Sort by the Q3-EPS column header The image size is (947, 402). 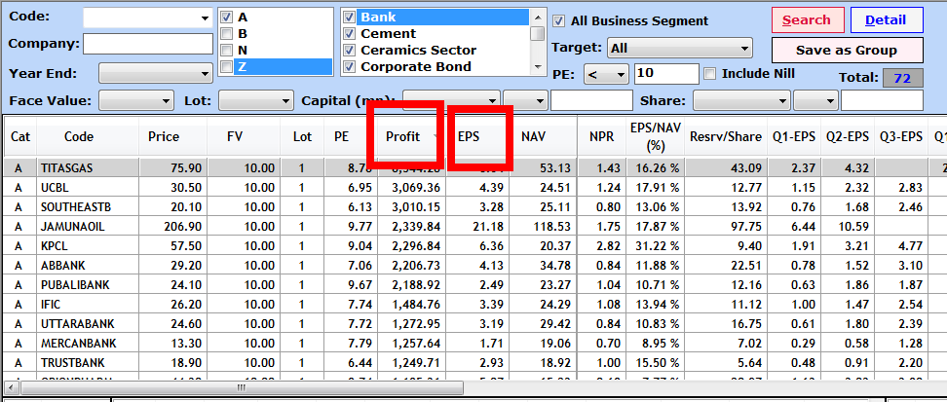pyautogui.click(x=900, y=136)
